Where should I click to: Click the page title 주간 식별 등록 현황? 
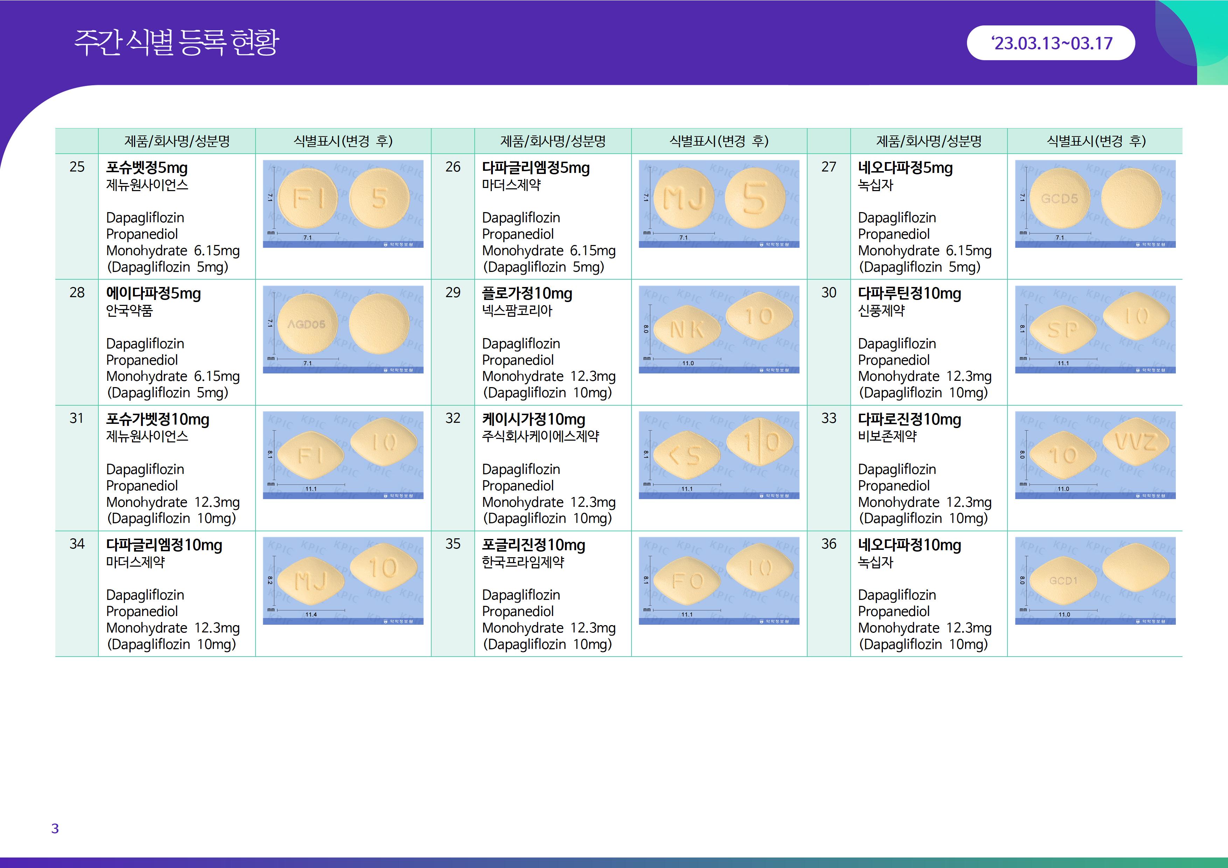tap(176, 42)
